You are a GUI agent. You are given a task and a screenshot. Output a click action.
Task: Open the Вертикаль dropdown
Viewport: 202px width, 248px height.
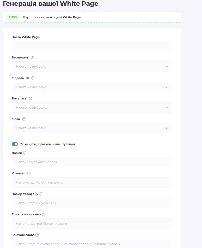point(92,67)
